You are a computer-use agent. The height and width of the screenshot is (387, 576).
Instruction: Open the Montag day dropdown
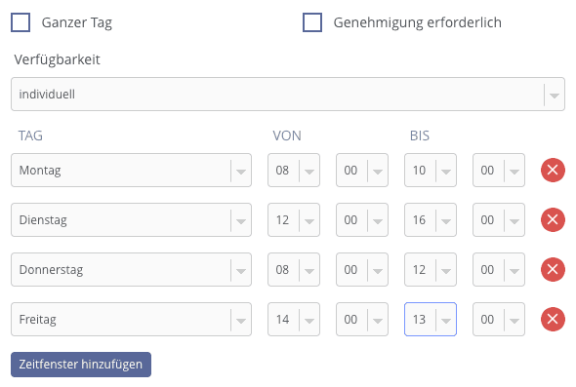click(131, 171)
